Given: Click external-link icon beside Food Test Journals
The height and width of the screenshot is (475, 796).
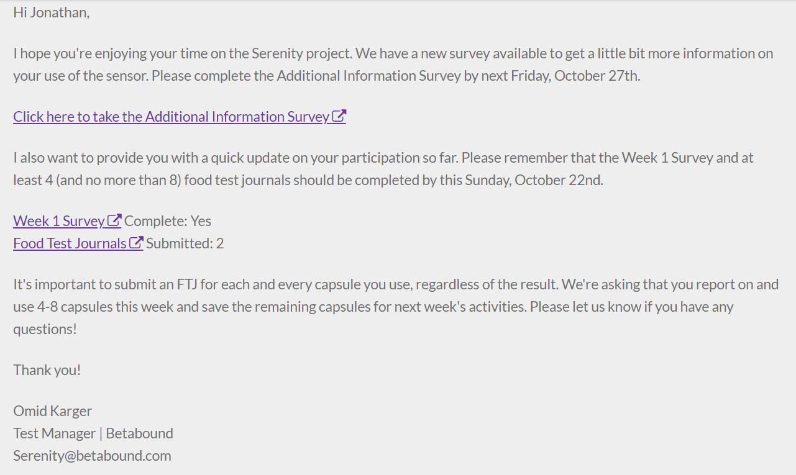Looking at the screenshot, I should (x=136, y=243).
